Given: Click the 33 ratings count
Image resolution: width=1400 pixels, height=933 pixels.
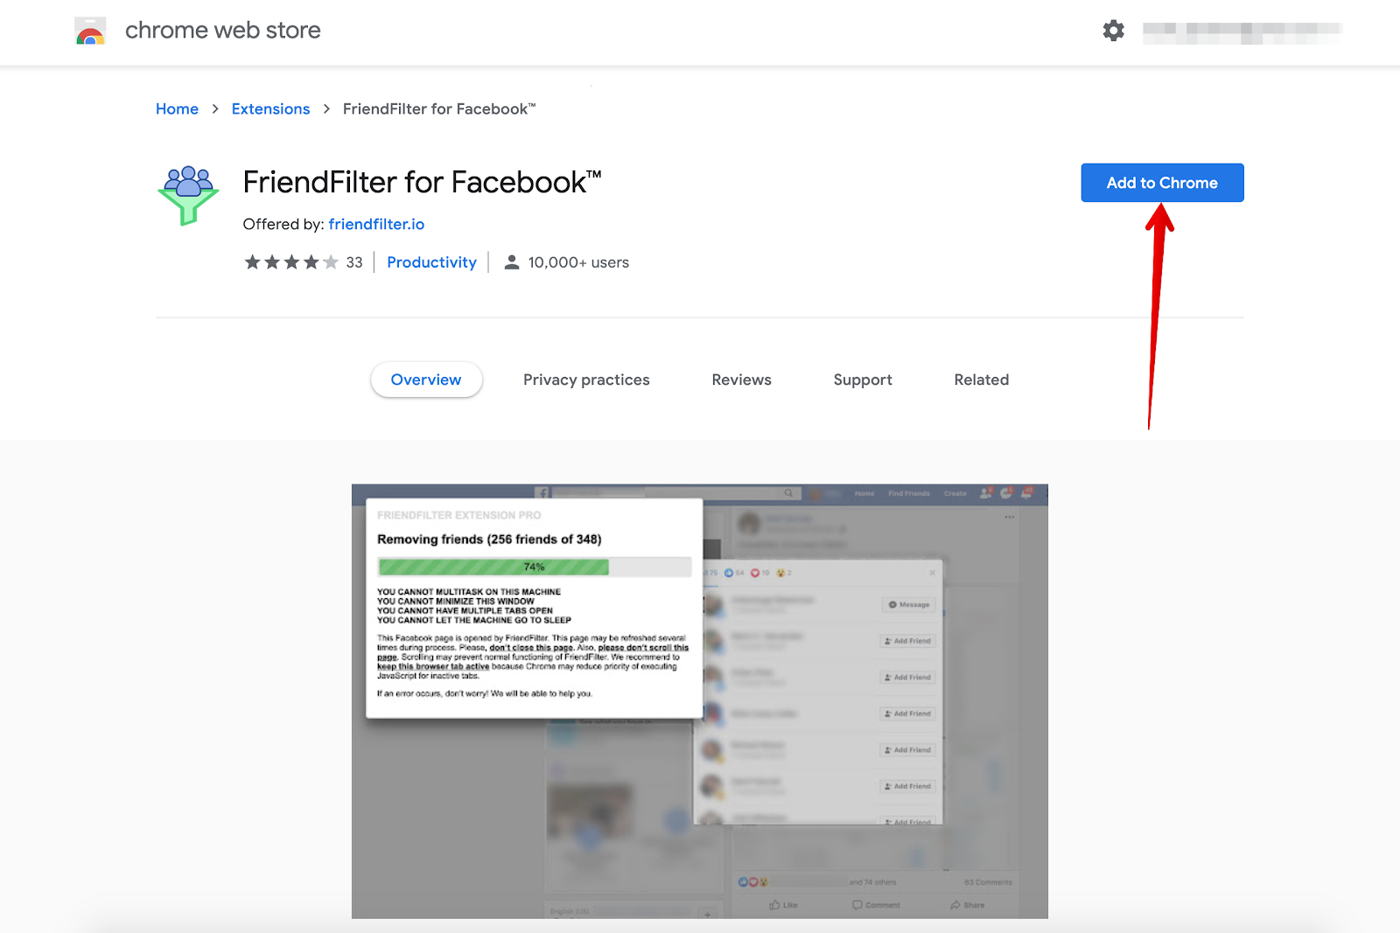Looking at the screenshot, I should 354,262.
